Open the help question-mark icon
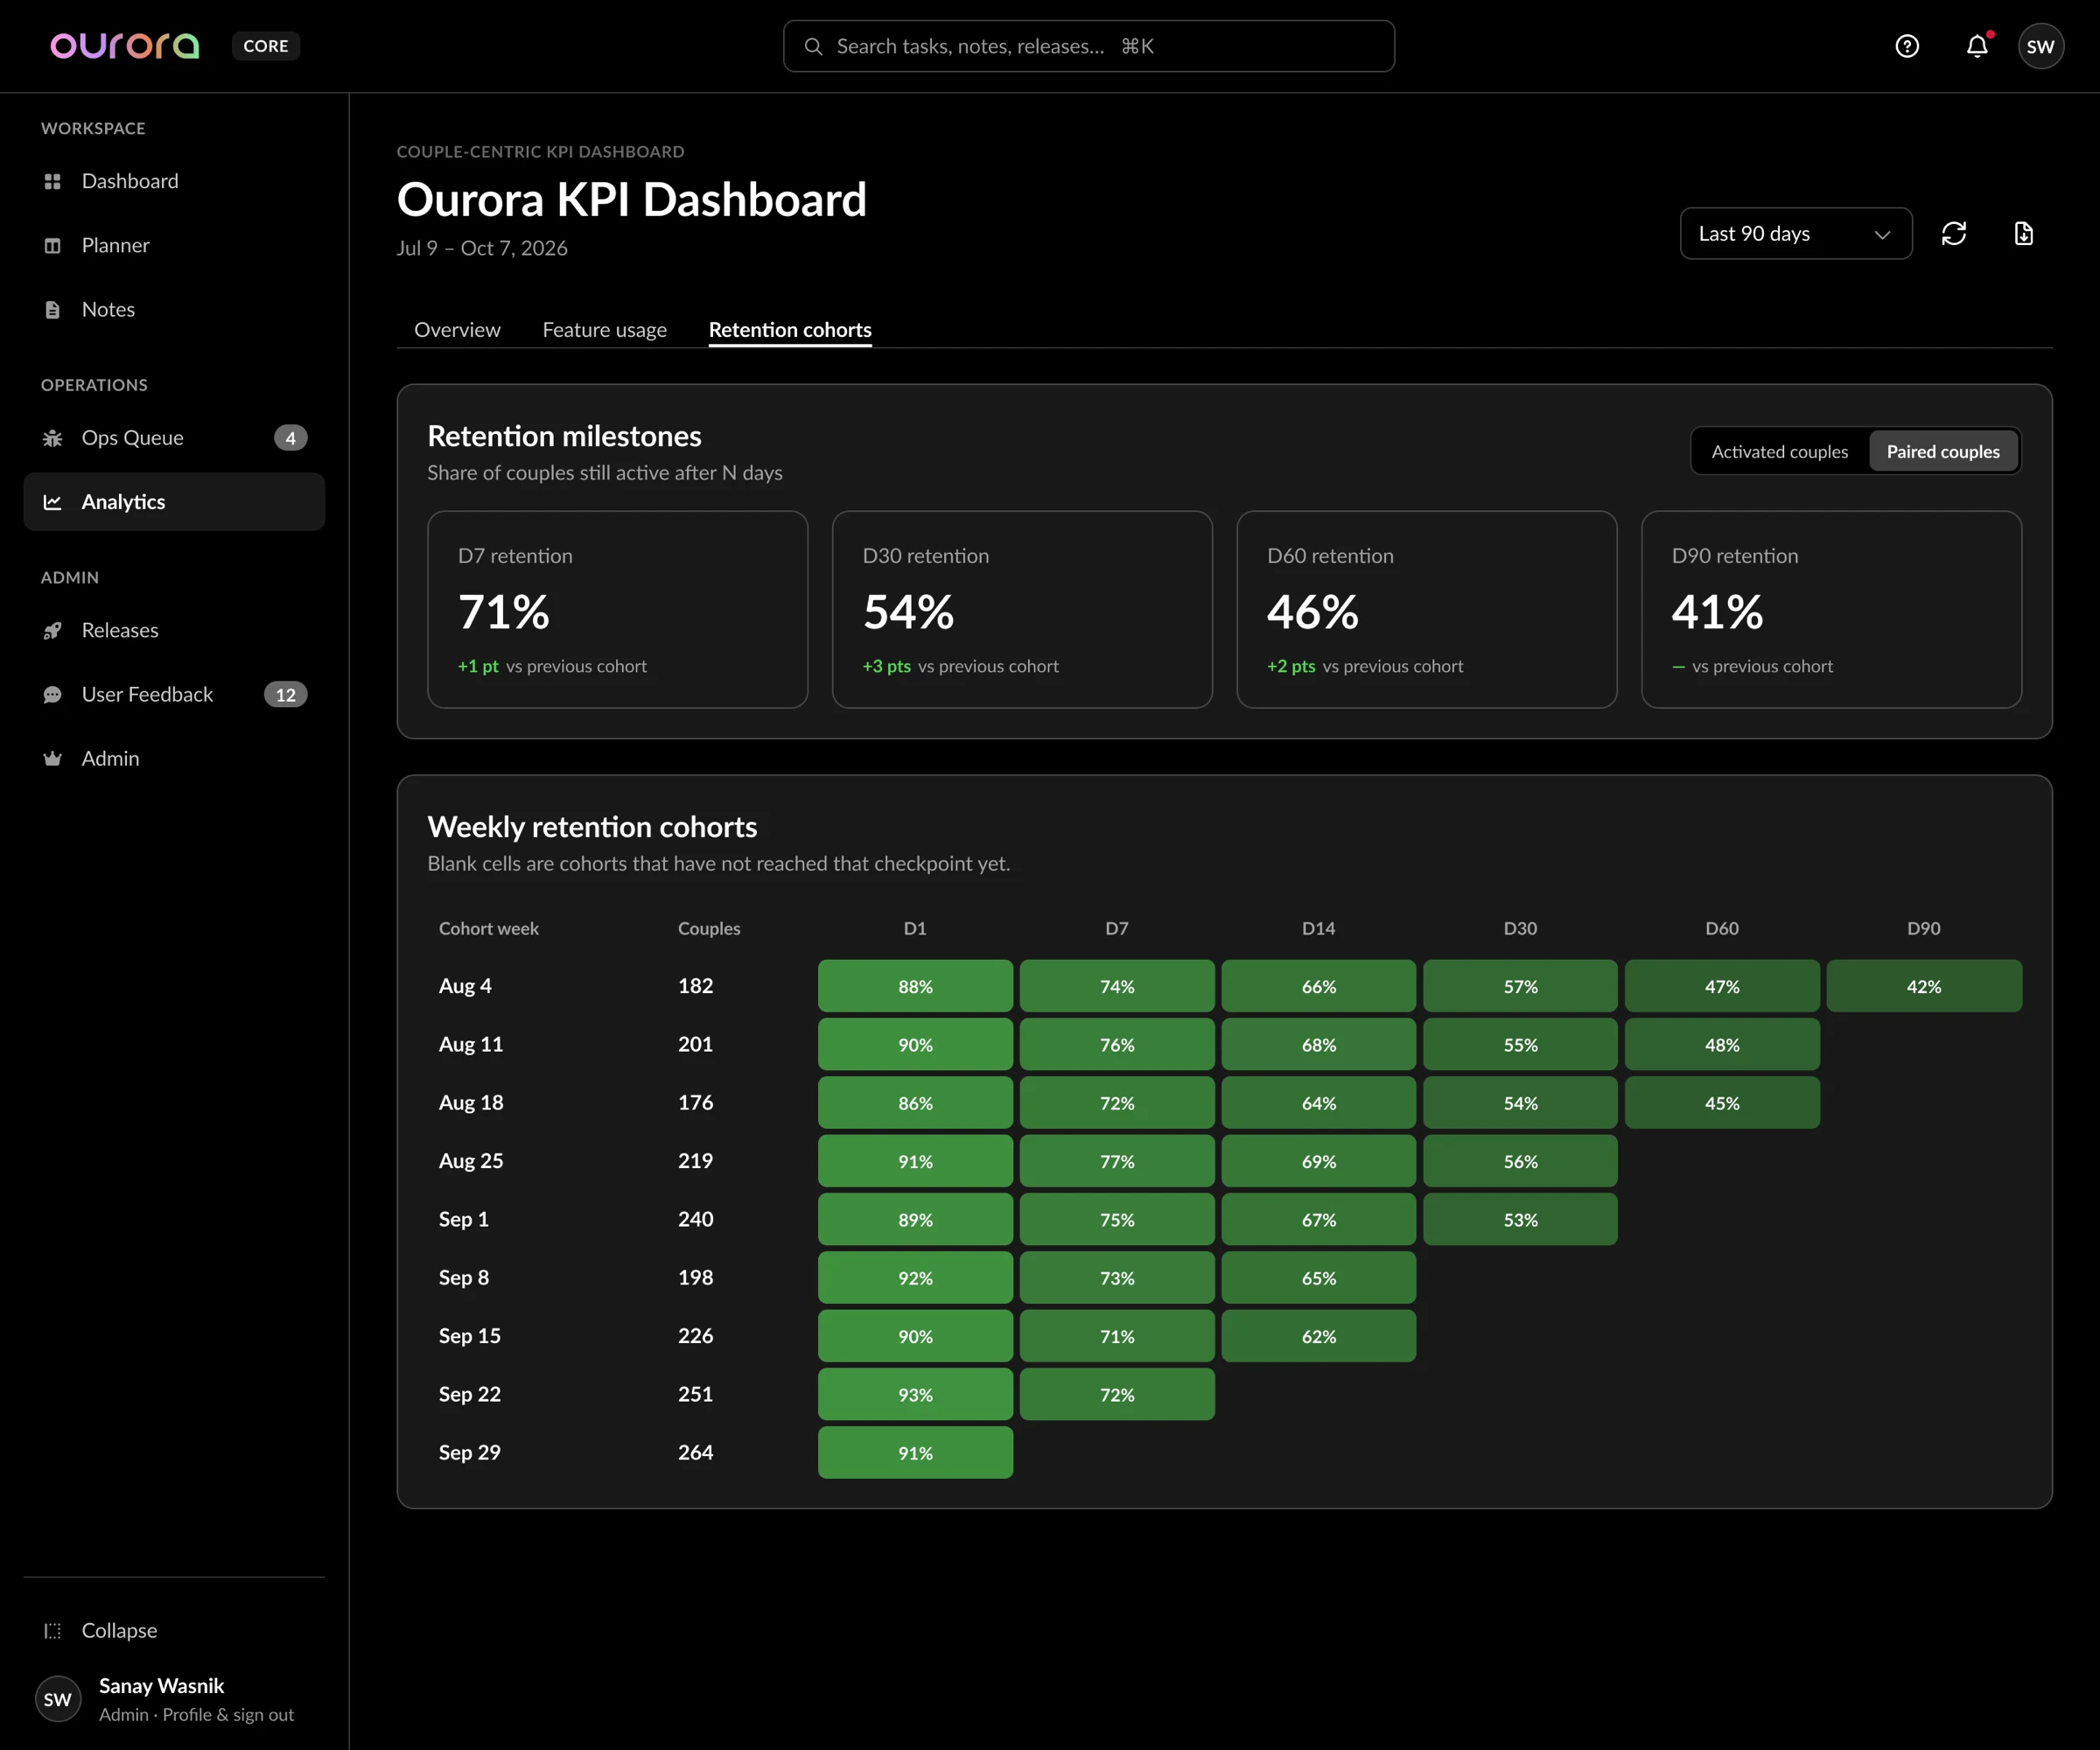This screenshot has height=1750, width=2100. click(1907, 46)
